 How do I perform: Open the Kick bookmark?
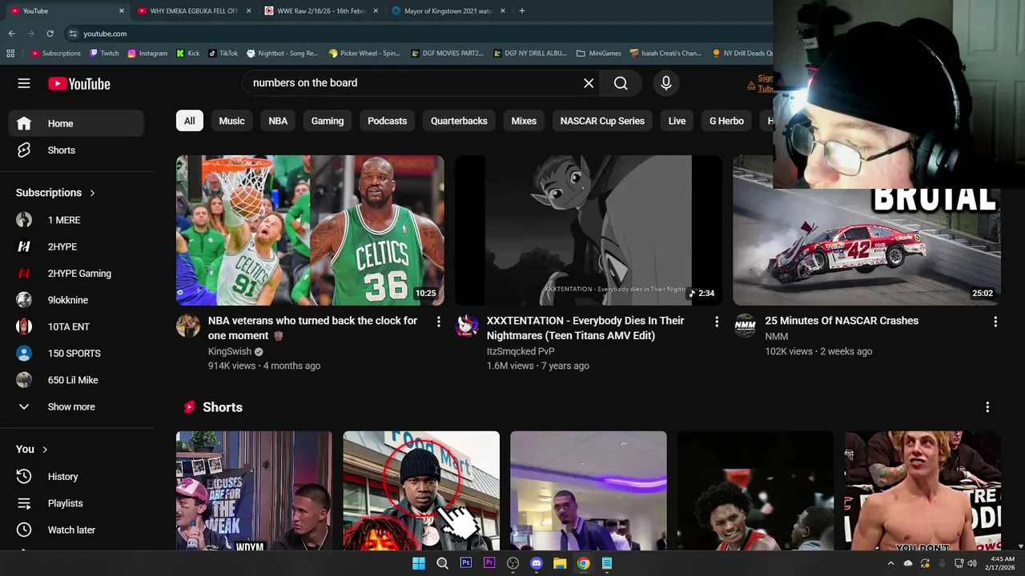188,54
